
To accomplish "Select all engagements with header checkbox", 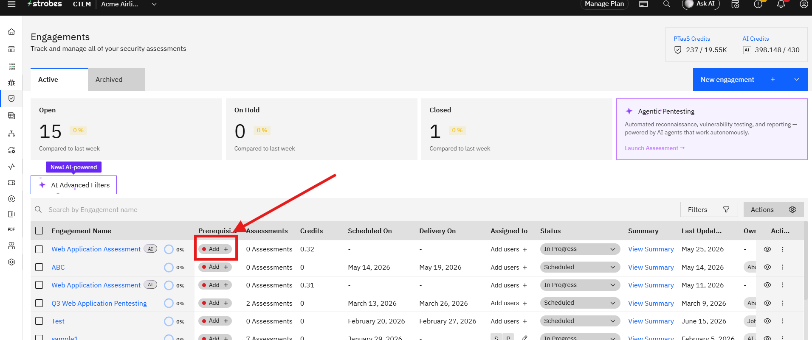I will tap(39, 231).
